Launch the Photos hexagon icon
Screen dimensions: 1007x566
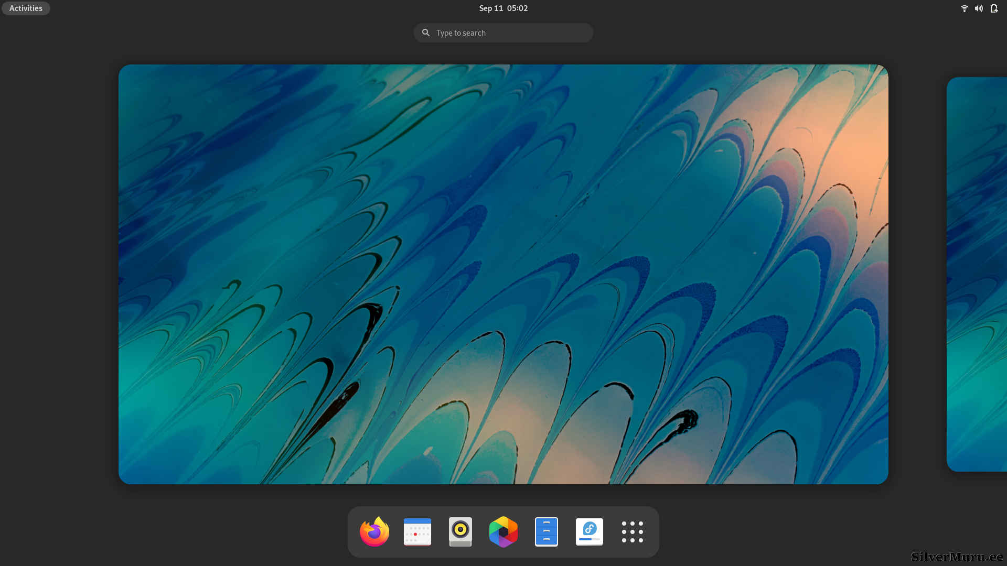(x=504, y=532)
